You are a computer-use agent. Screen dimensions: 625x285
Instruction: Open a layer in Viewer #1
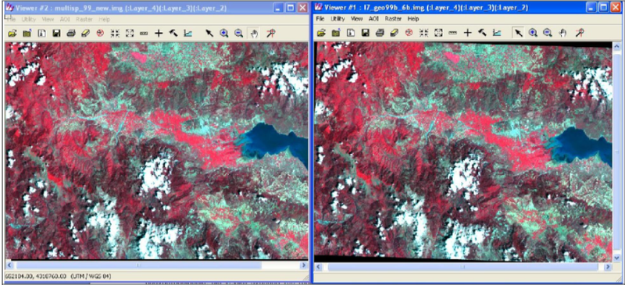pos(321,34)
